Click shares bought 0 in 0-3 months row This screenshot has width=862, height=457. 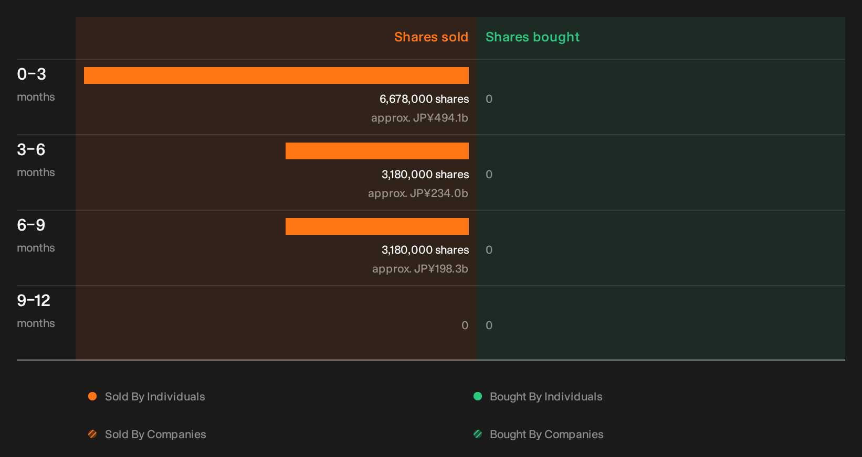click(x=489, y=99)
